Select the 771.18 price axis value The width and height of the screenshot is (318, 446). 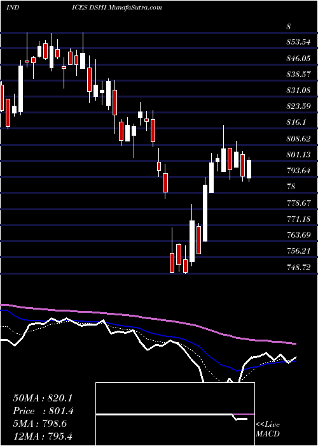tap(298, 219)
